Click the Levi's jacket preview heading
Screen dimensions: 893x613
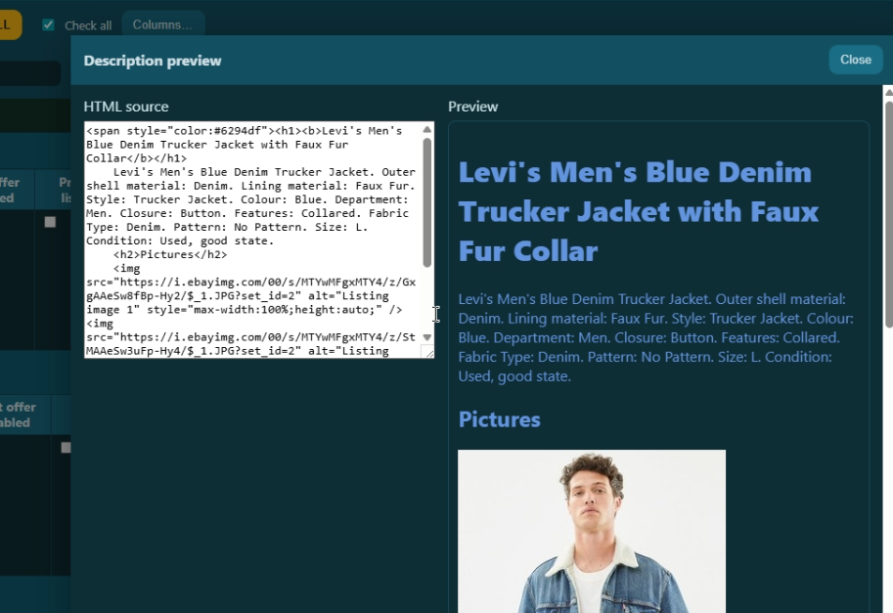[x=638, y=212]
